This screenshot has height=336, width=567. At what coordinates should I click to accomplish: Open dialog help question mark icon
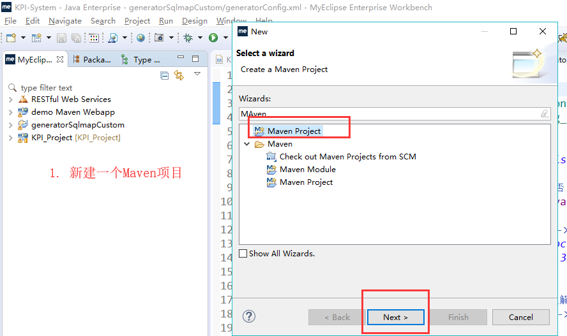[x=249, y=316]
